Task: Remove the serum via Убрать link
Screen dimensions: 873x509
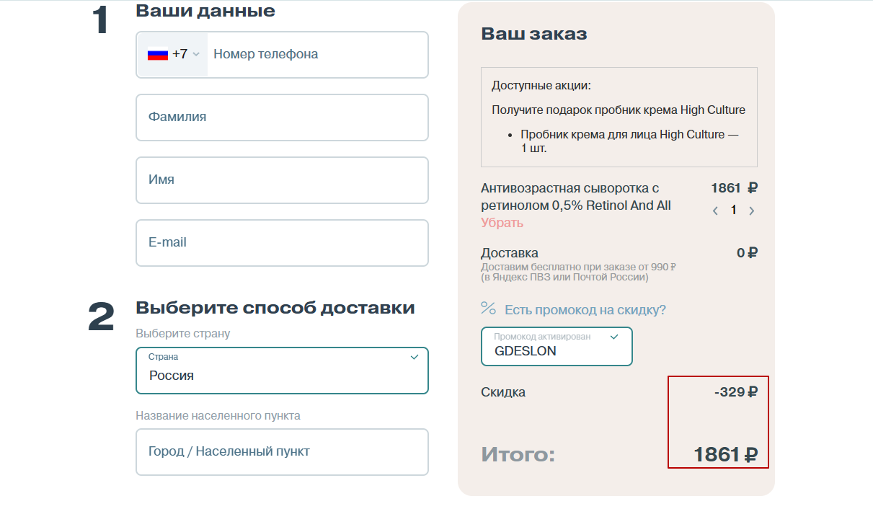Action: click(x=502, y=223)
